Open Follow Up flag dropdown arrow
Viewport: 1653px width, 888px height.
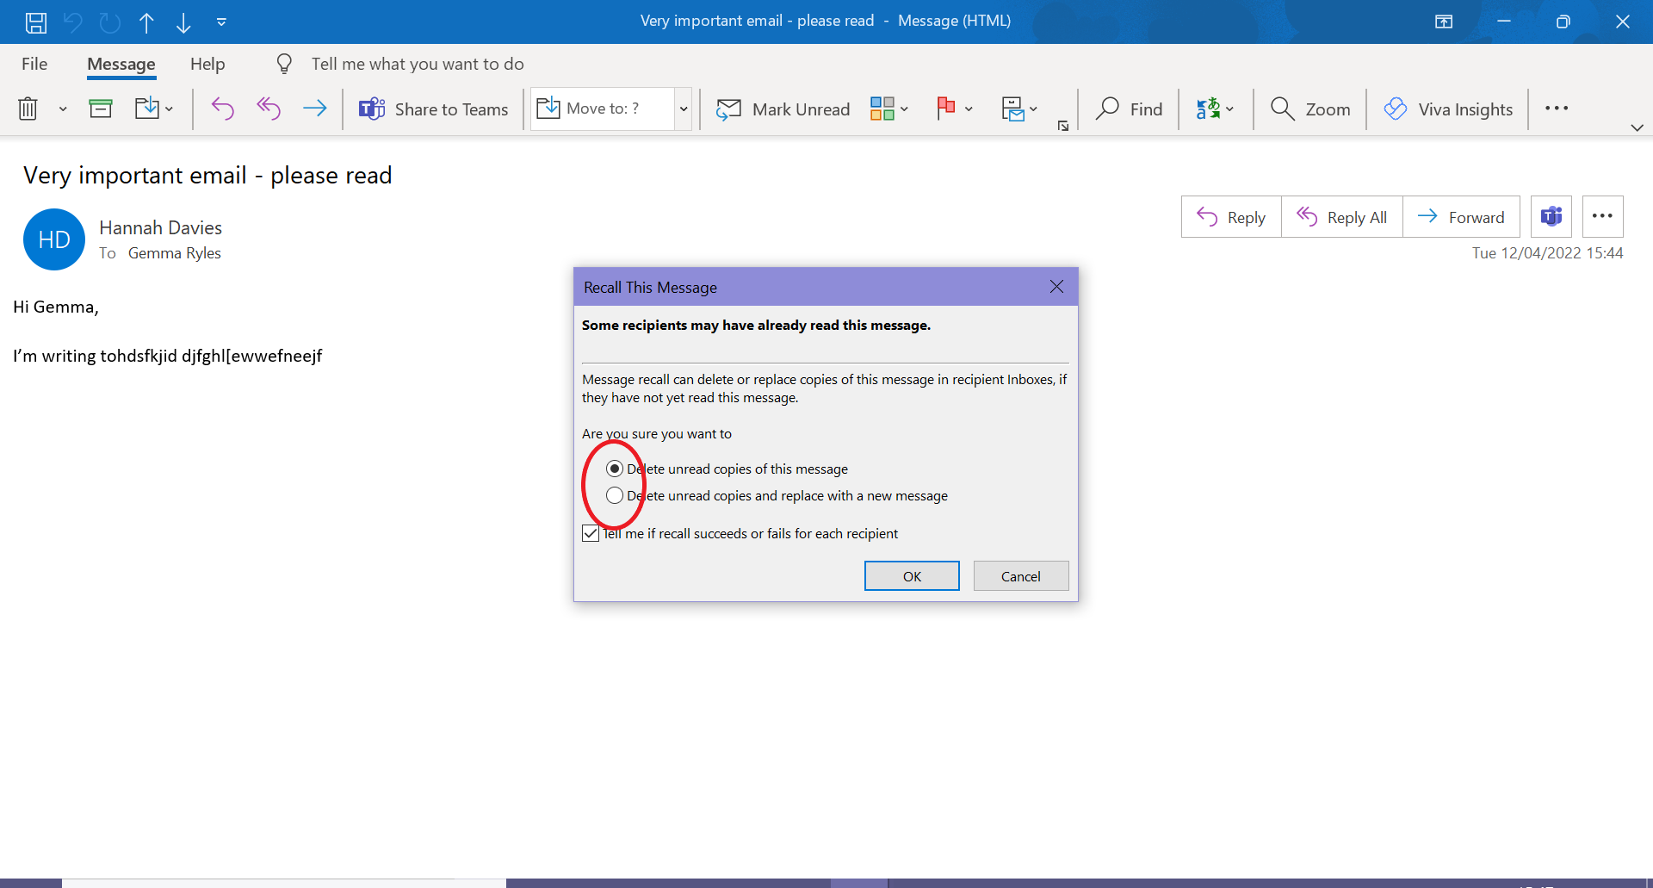(969, 109)
